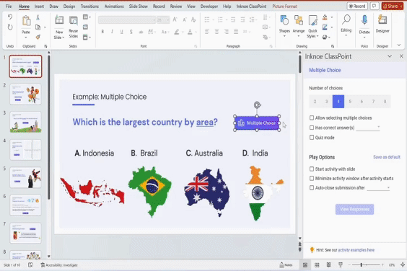The width and height of the screenshot is (407, 271).
Task: Select slide 3 thumbnail
Action: tap(25, 122)
